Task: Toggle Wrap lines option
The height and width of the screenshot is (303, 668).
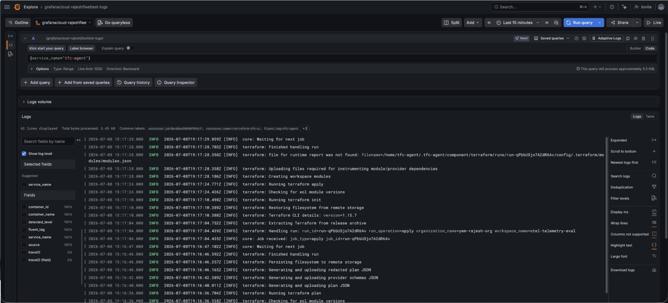Action: [x=654, y=223]
